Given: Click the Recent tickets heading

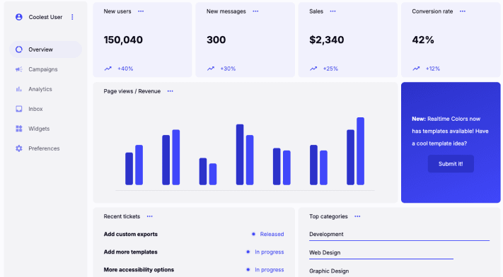Looking at the screenshot, I should click(122, 216).
